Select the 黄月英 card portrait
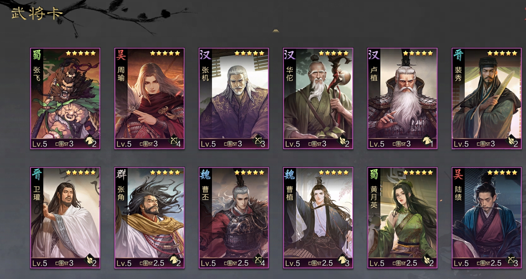Screen dimensions: 526x279 click(402, 218)
